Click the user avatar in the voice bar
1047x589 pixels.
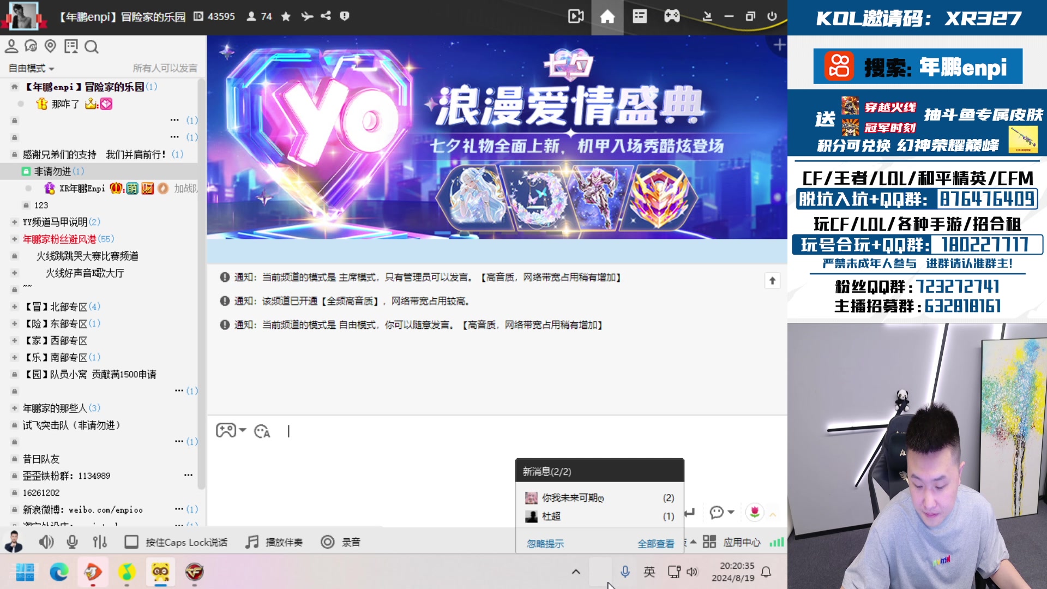pos(14,542)
